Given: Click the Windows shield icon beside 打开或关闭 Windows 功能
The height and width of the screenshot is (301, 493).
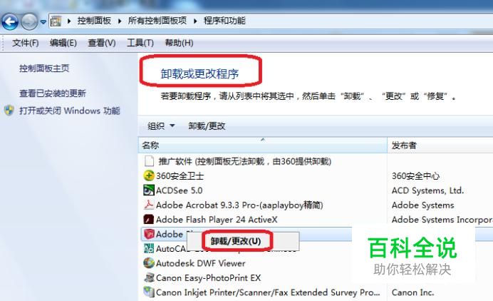Looking at the screenshot, I should point(9,111).
